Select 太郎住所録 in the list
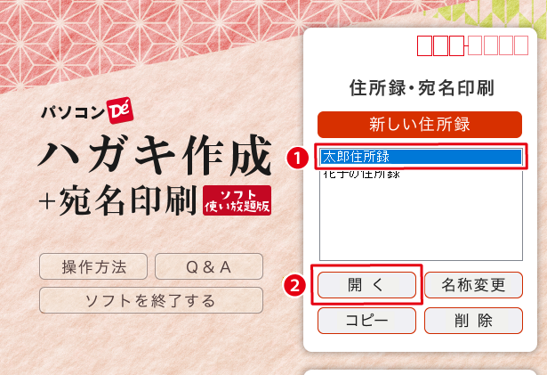This screenshot has width=547, height=375. pyautogui.click(x=421, y=157)
